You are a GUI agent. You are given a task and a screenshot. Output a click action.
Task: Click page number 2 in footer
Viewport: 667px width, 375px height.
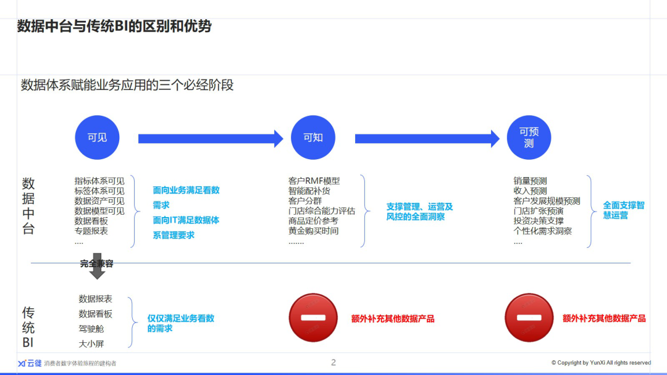click(x=333, y=362)
